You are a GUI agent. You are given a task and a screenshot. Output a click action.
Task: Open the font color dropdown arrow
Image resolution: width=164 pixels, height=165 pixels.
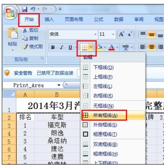click(x=117, y=47)
